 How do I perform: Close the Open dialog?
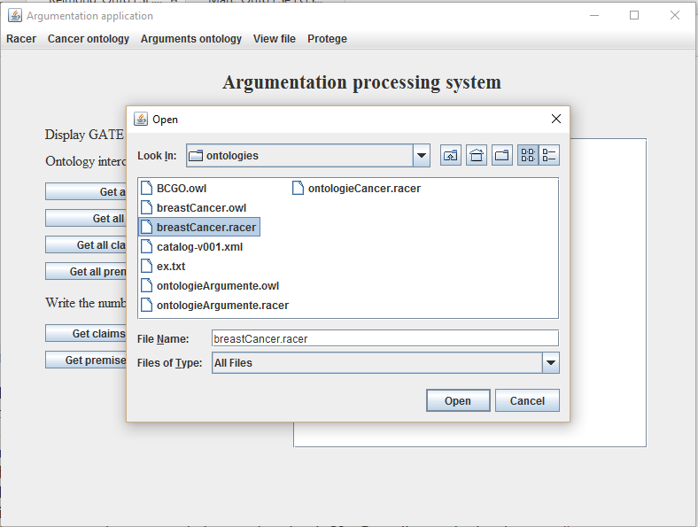point(556,119)
